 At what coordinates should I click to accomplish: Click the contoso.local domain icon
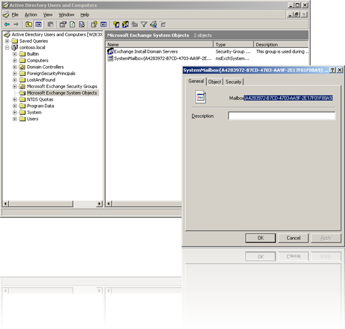(14, 47)
